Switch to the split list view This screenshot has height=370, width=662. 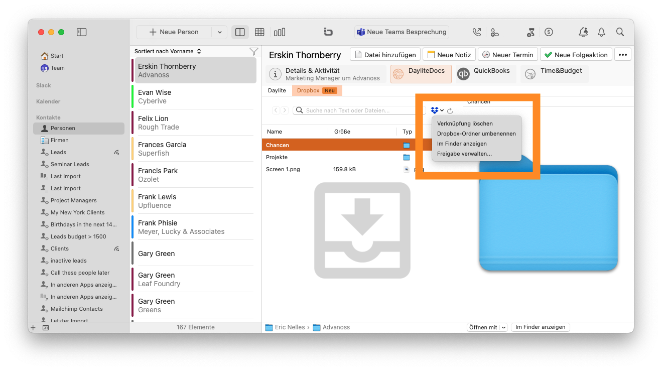click(240, 32)
